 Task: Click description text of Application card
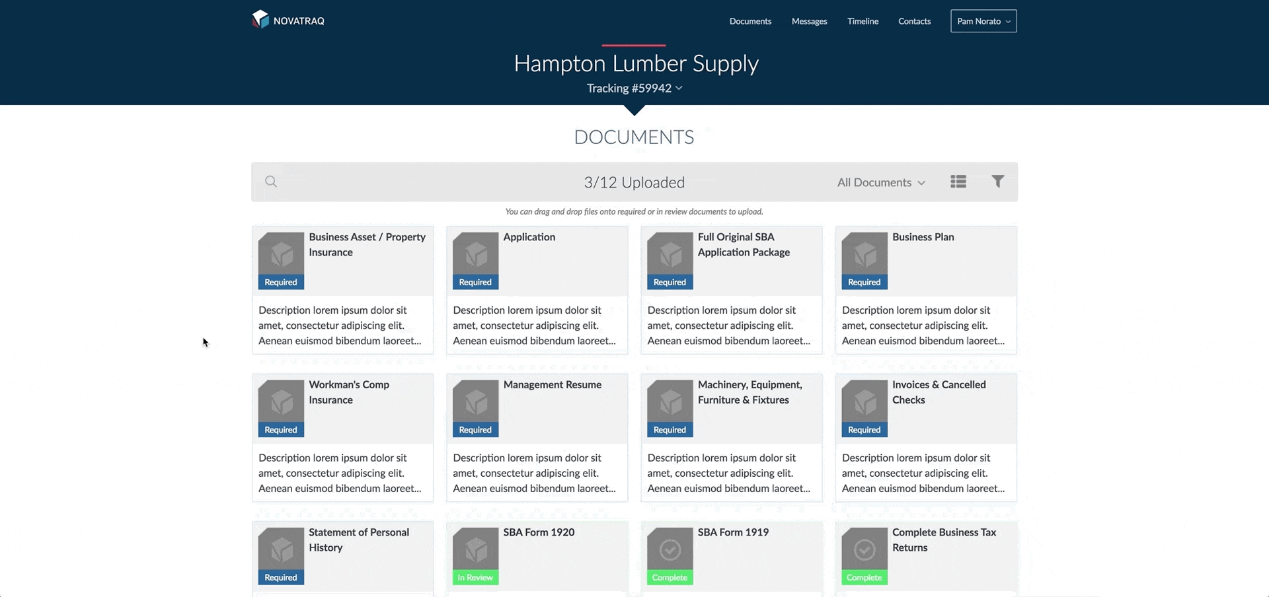point(534,326)
